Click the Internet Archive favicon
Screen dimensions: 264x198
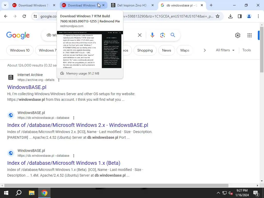(x=11, y=77)
